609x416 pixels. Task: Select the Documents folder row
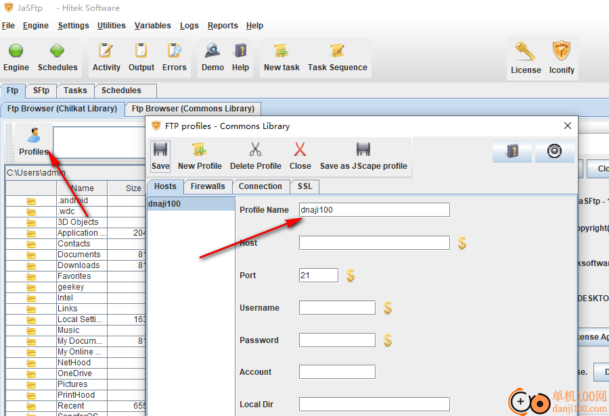pyautogui.click(x=76, y=255)
